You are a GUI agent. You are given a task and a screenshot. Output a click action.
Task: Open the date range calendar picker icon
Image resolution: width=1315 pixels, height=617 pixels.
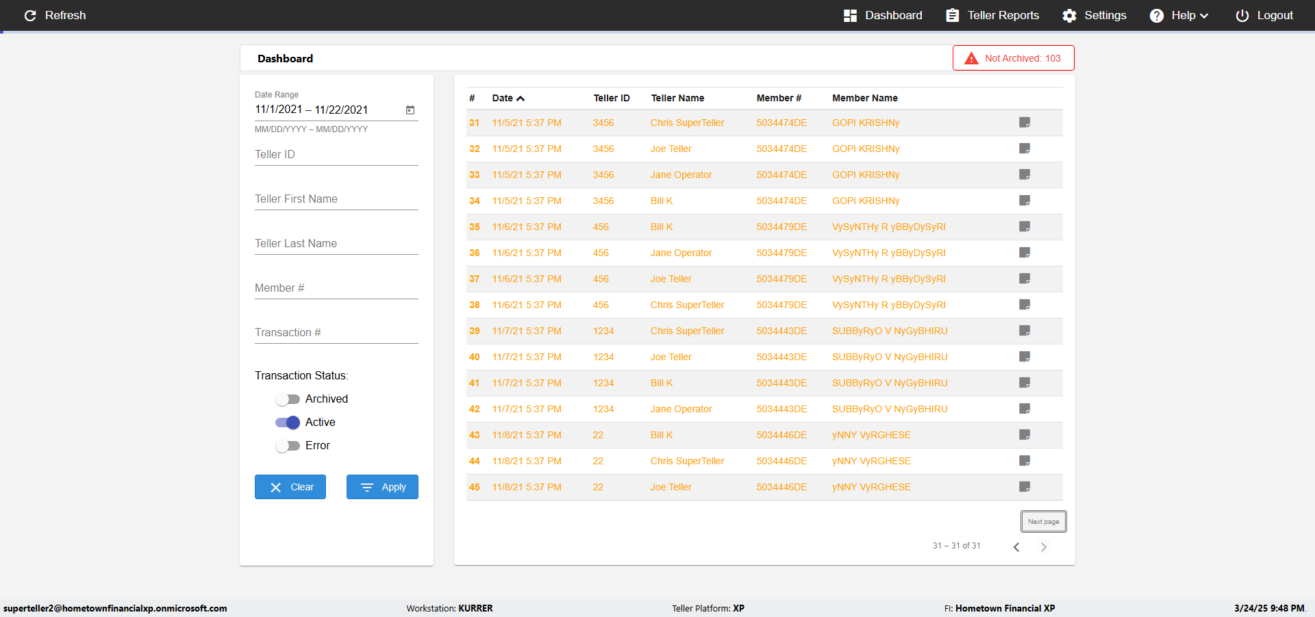(x=410, y=110)
